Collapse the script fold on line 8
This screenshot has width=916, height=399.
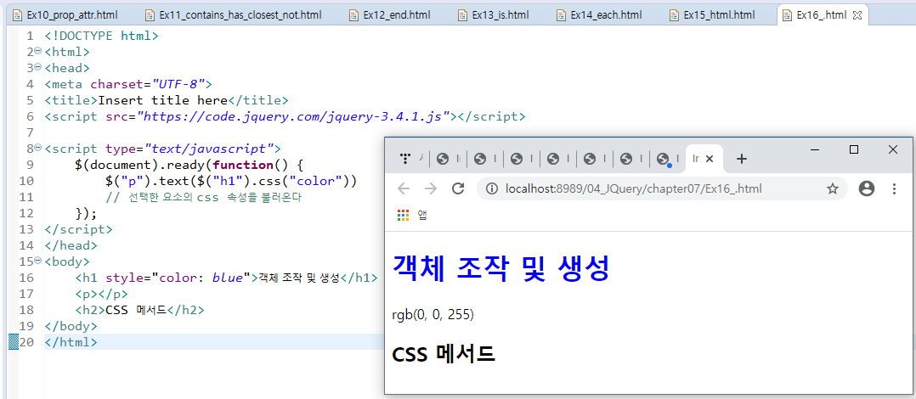38,148
